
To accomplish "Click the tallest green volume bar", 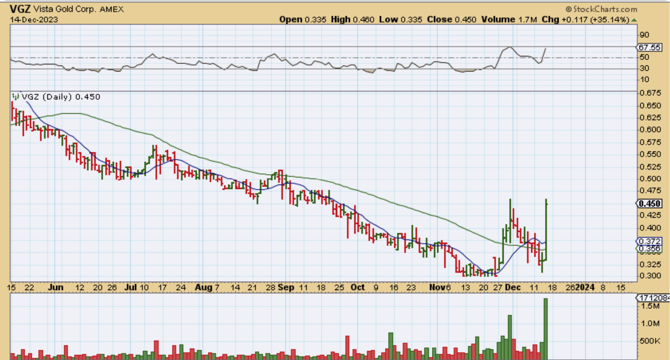I will point(546,328).
